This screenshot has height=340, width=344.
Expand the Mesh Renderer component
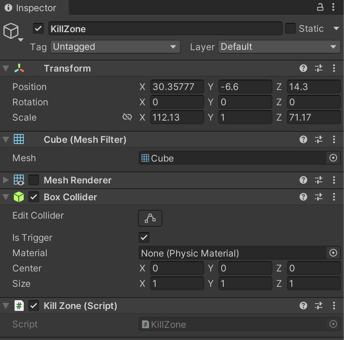click(x=5, y=180)
